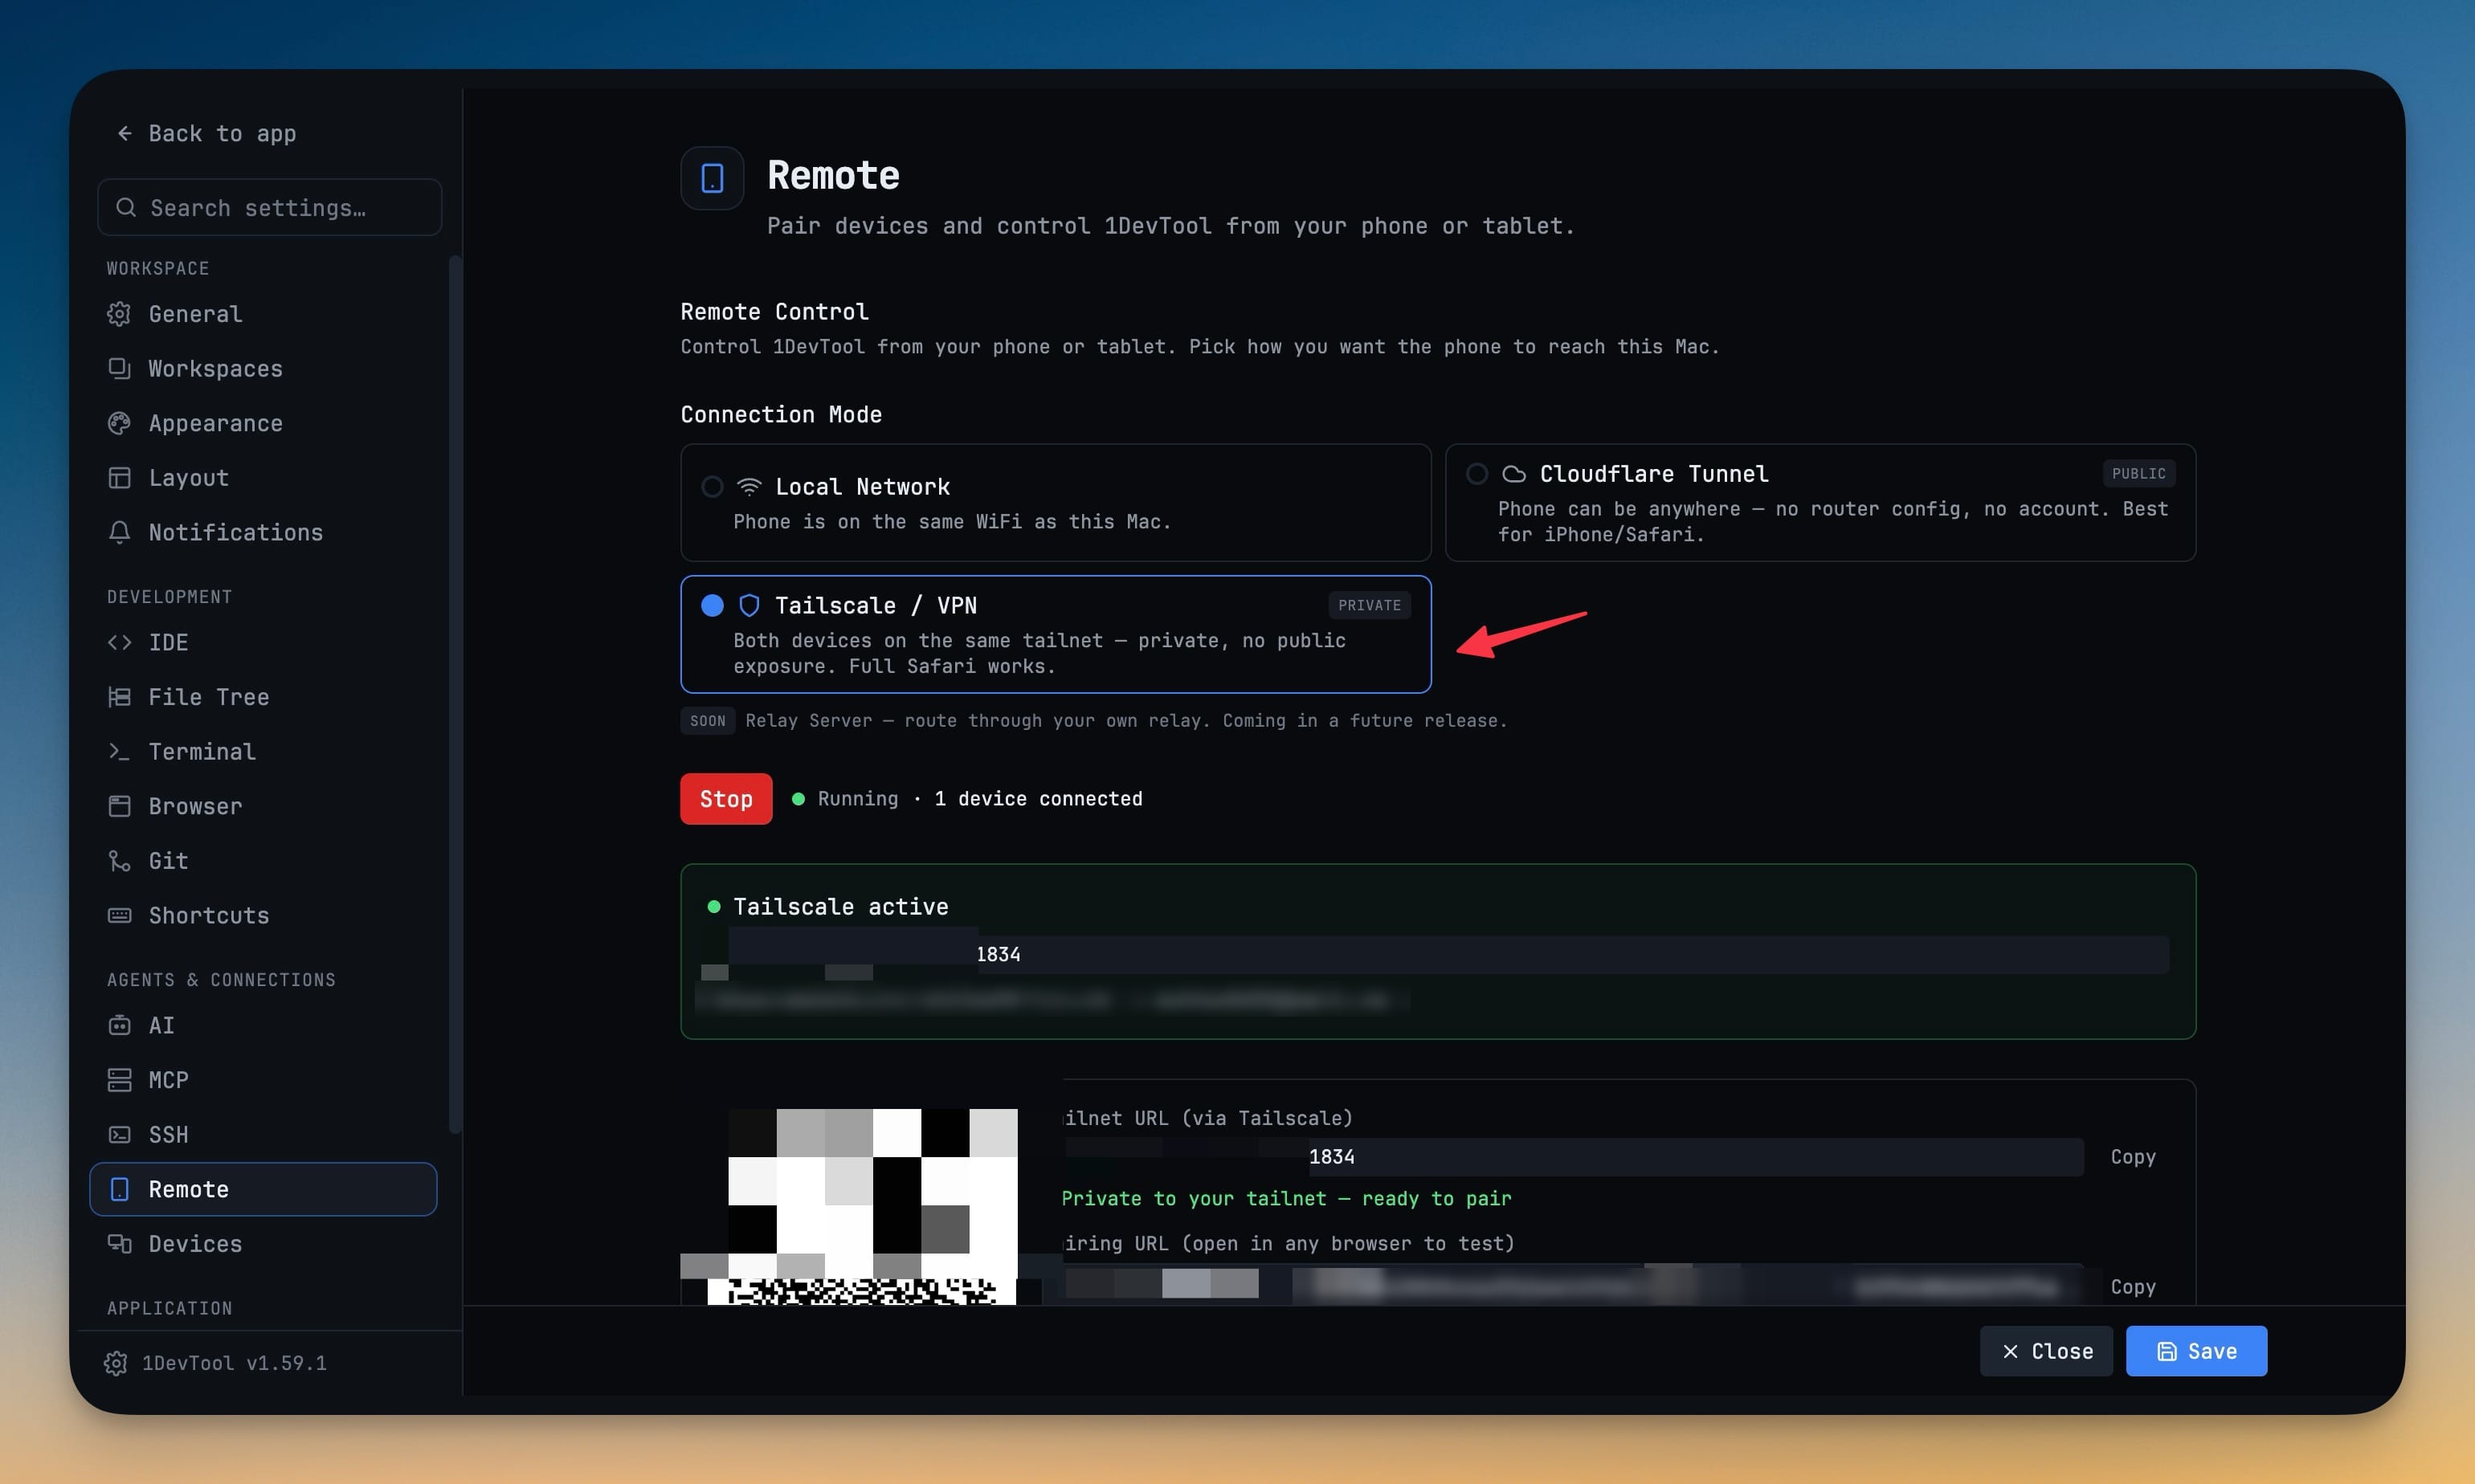Open SSH settings section
This screenshot has height=1484, width=2475.
tap(263, 1134)
